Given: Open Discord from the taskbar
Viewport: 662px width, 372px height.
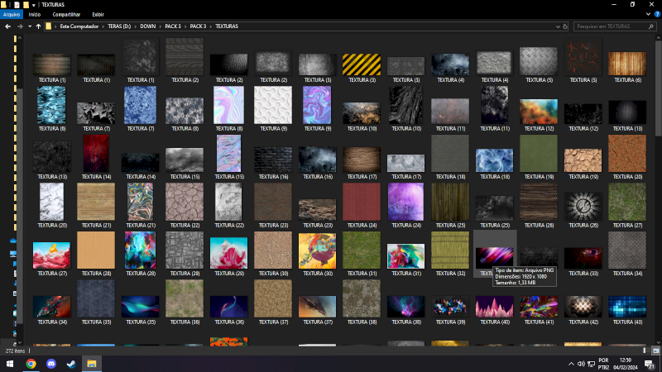Looking at the screenshot, I should coord(51,363).
